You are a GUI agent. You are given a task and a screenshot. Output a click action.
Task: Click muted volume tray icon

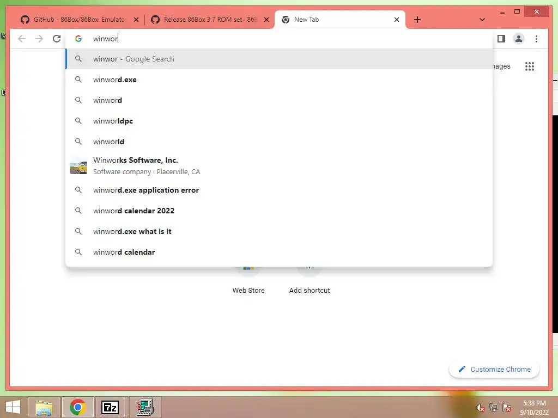coord(481,407)
